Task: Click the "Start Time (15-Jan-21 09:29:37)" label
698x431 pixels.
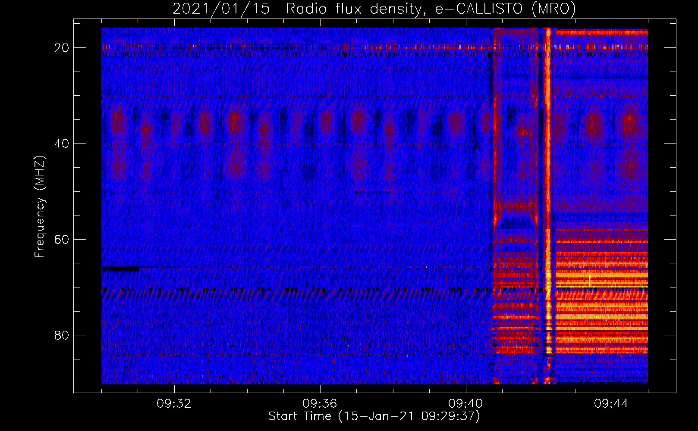Action: pyautogui.click(x=374, y=416)
